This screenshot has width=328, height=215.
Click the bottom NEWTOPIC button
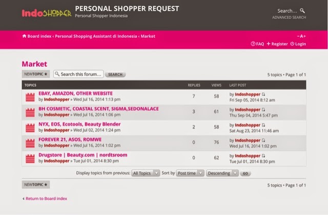click(36, 184)
